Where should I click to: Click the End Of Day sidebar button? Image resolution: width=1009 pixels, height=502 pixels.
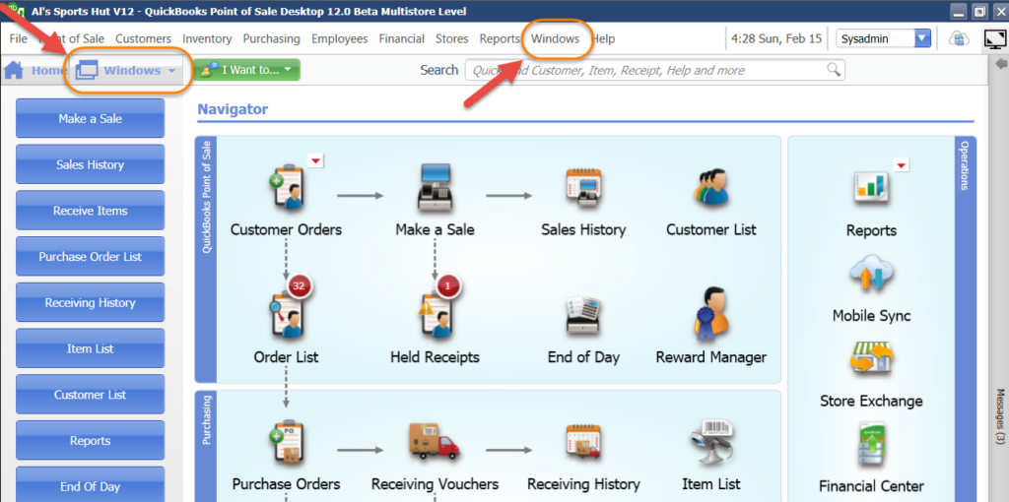pos(90,486)
